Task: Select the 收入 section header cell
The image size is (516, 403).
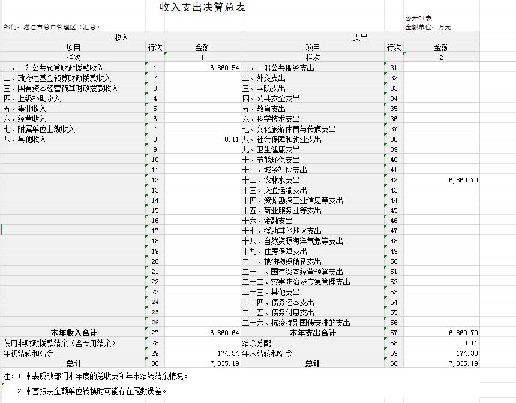Action: pos(121,37)
